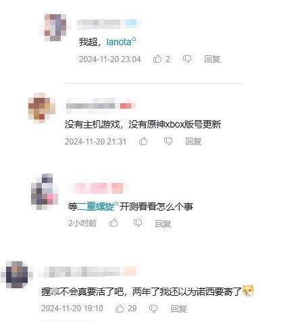Viewport: 285px width, 322px height.
Task: Like the comment mentioning lanota
Action: (x=157, y=59)
